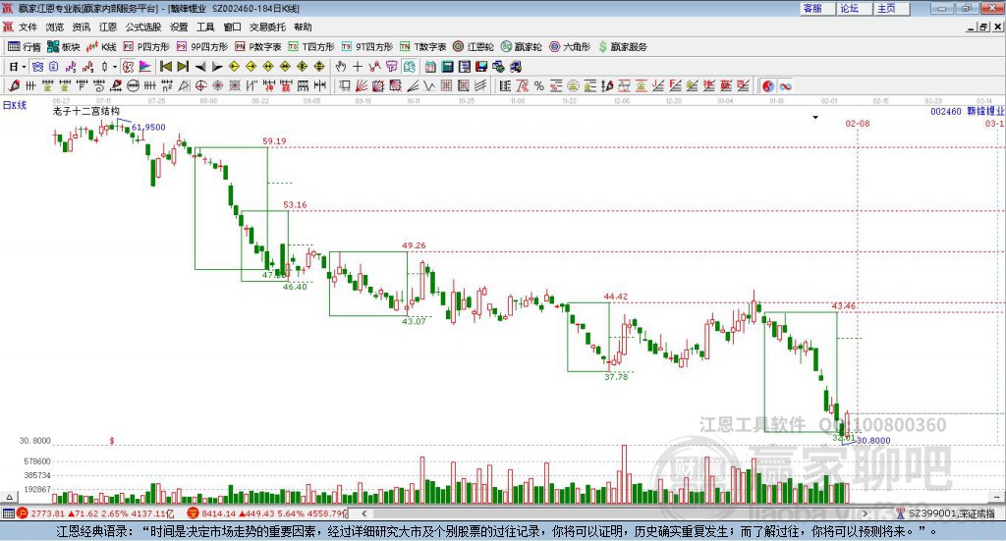The height and width of the screenshot is (541, 1006).
Task: Open the 9P四方形 tool
Action: tap(202, 47)
